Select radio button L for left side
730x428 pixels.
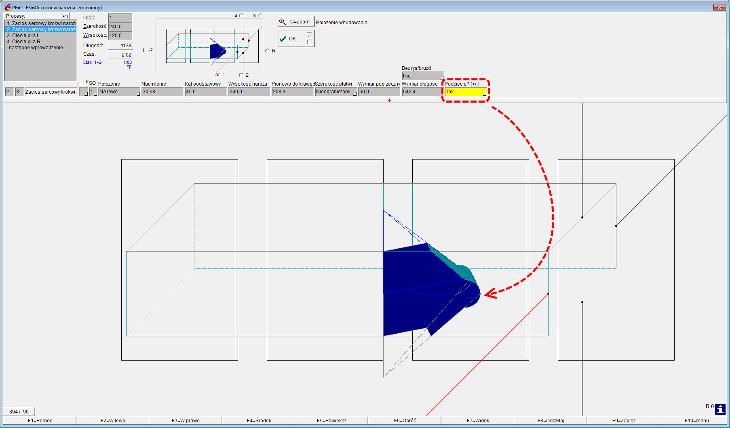[152, 50]
